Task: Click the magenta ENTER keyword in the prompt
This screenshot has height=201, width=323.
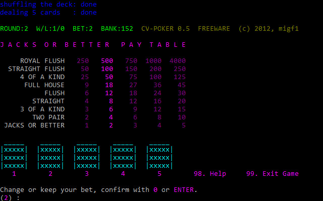Action: point(184,190)
